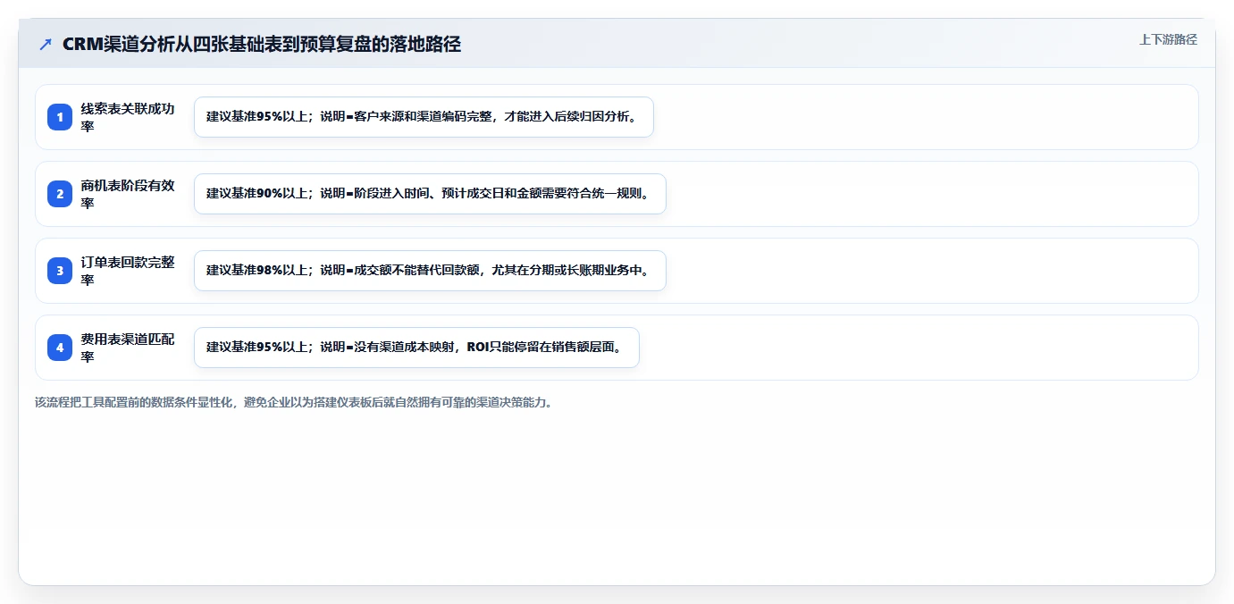Click step number 4 badge
Screen dimensions: 1234x604
pos(60,348)
